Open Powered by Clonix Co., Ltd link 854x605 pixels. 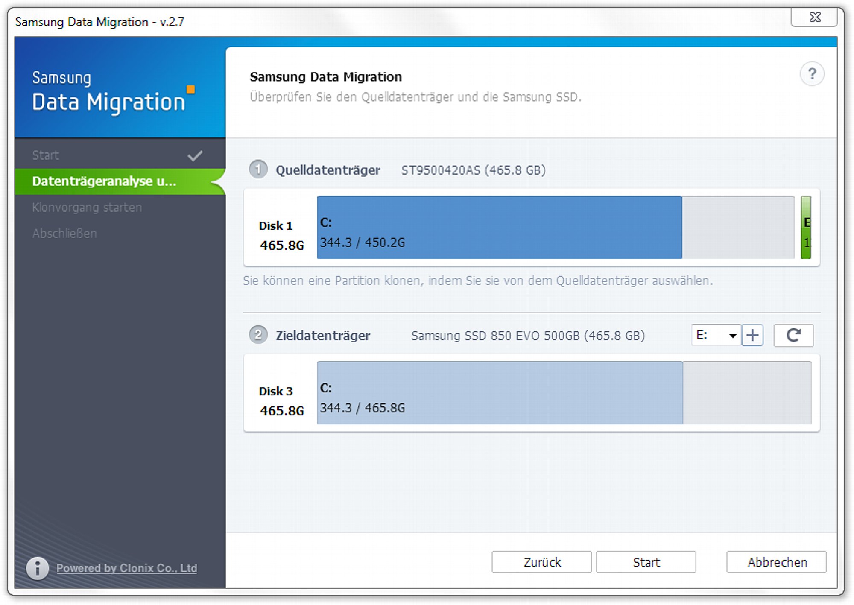click(x=127, y=568)
